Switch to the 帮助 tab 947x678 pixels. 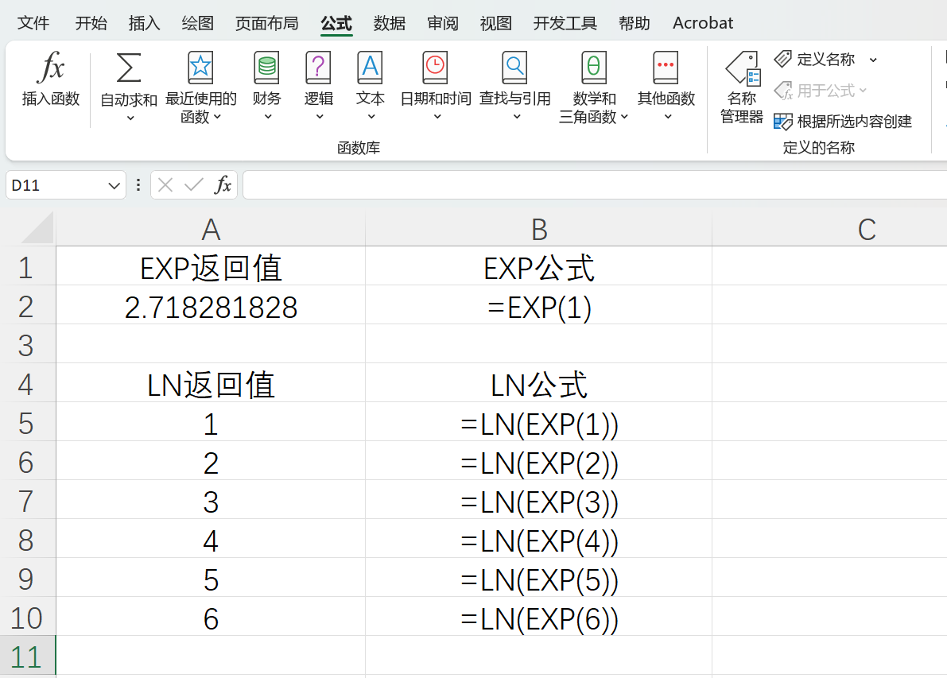tap(635, 23)
